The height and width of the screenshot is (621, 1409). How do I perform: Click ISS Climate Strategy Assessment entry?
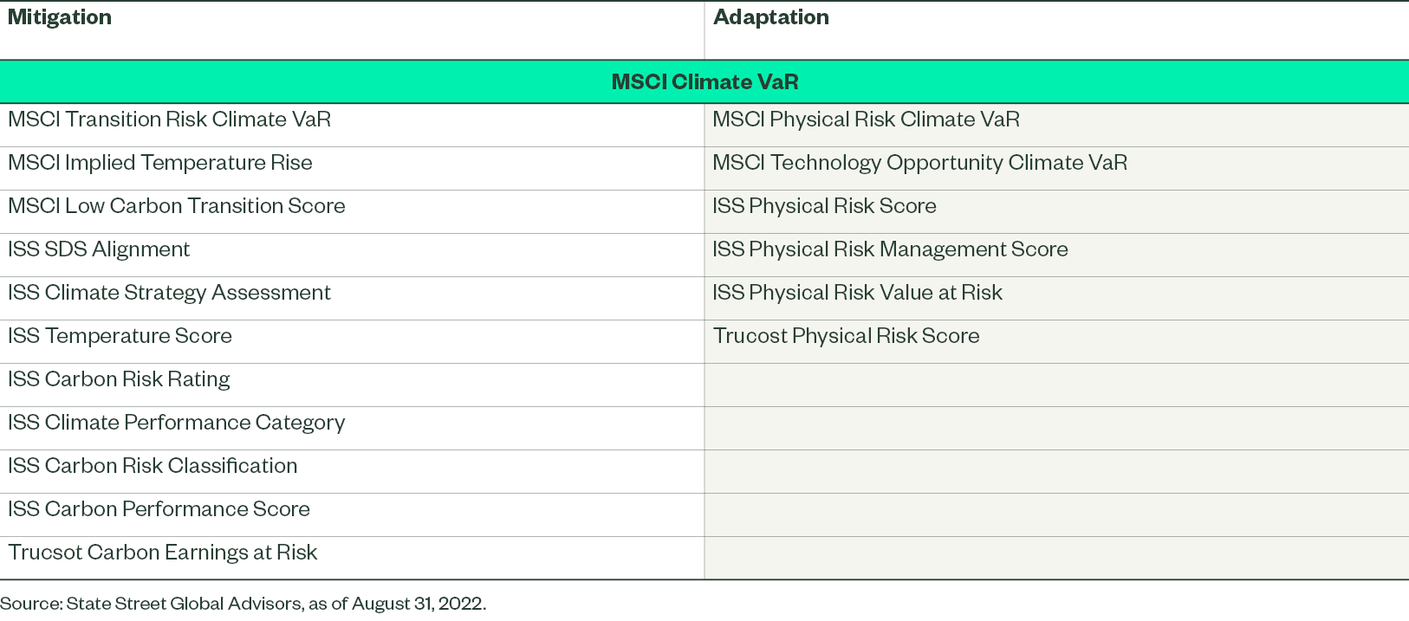tap(170, 293)
